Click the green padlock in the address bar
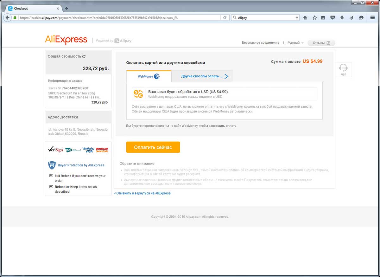 15,18
